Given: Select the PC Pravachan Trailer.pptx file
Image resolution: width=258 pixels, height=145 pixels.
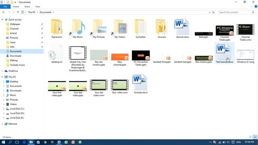Looking at the screenshot, I should pyautogui.click(x=141, y=58).
